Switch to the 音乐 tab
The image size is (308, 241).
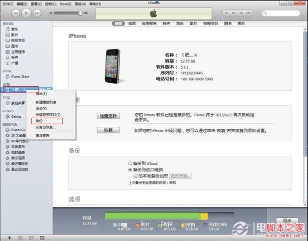[179, 24]
